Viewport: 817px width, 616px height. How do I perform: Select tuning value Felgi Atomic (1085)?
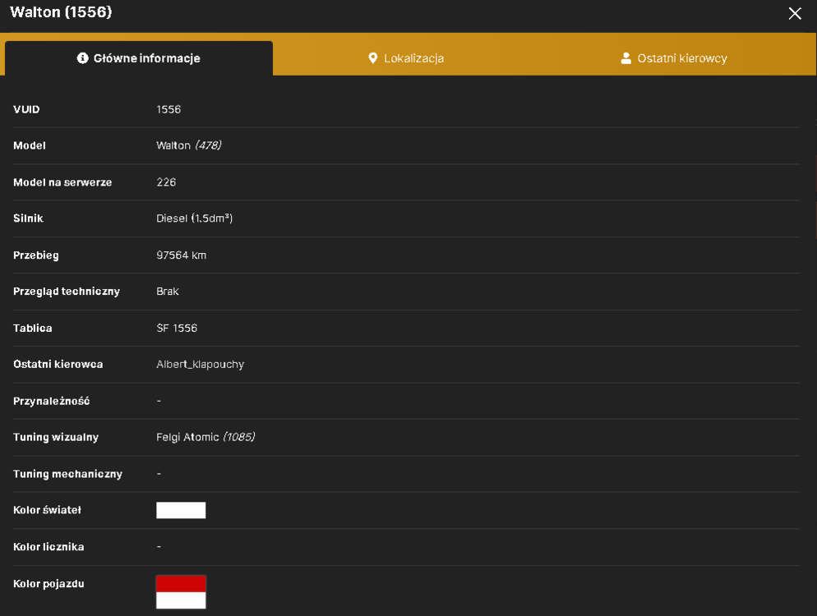(x=205, y=438)
